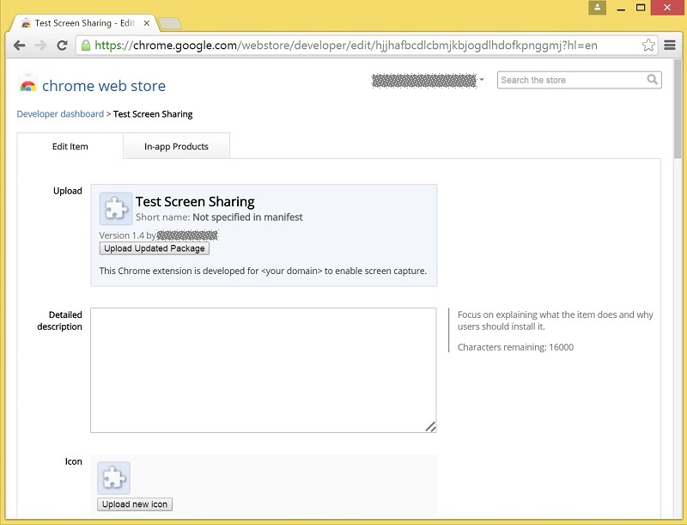Click the extension puzzle icon in Upload
The height and width of the screenshot is (525, 687).
click(x=116, y=209)
